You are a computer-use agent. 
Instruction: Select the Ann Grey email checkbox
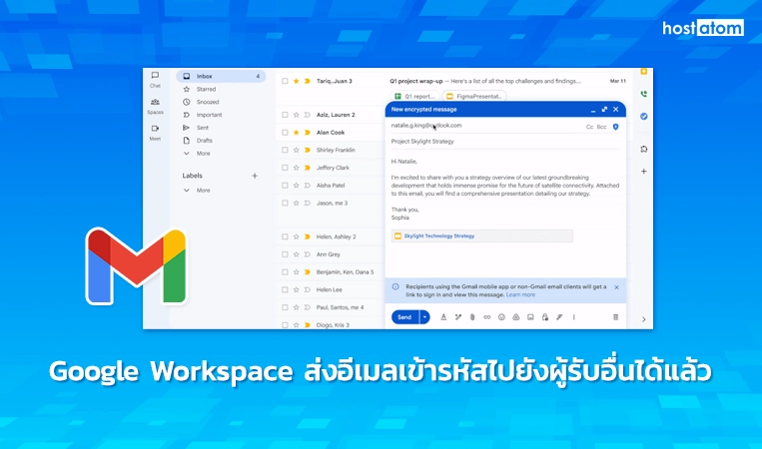click(285, 254)
